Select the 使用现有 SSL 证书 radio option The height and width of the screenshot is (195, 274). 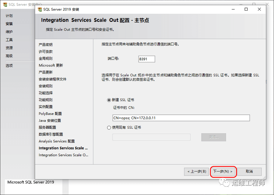pyautogui.click(x=109, y=127)
